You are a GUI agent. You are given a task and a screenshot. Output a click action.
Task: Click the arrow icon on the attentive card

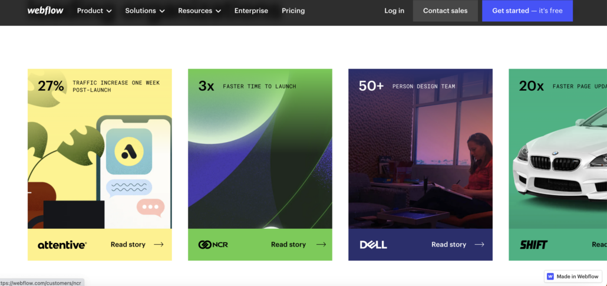[159, 245]
